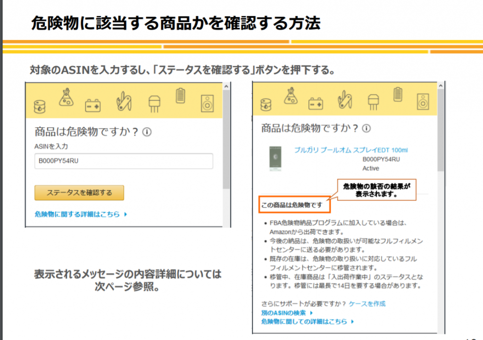Focus the ASIN input field containing B000PY54RU
The width and height of the screenshot is (483, 340).
point(124,161)
